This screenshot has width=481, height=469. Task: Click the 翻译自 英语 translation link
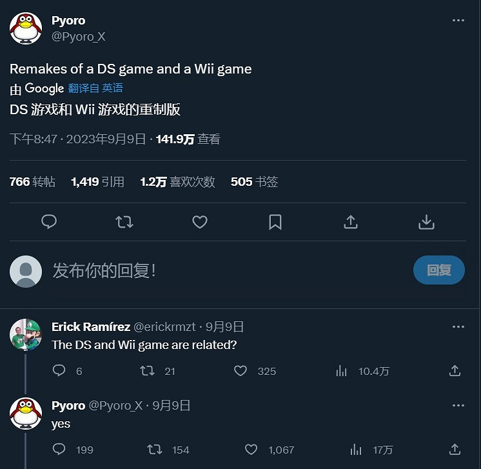point(95,88)
